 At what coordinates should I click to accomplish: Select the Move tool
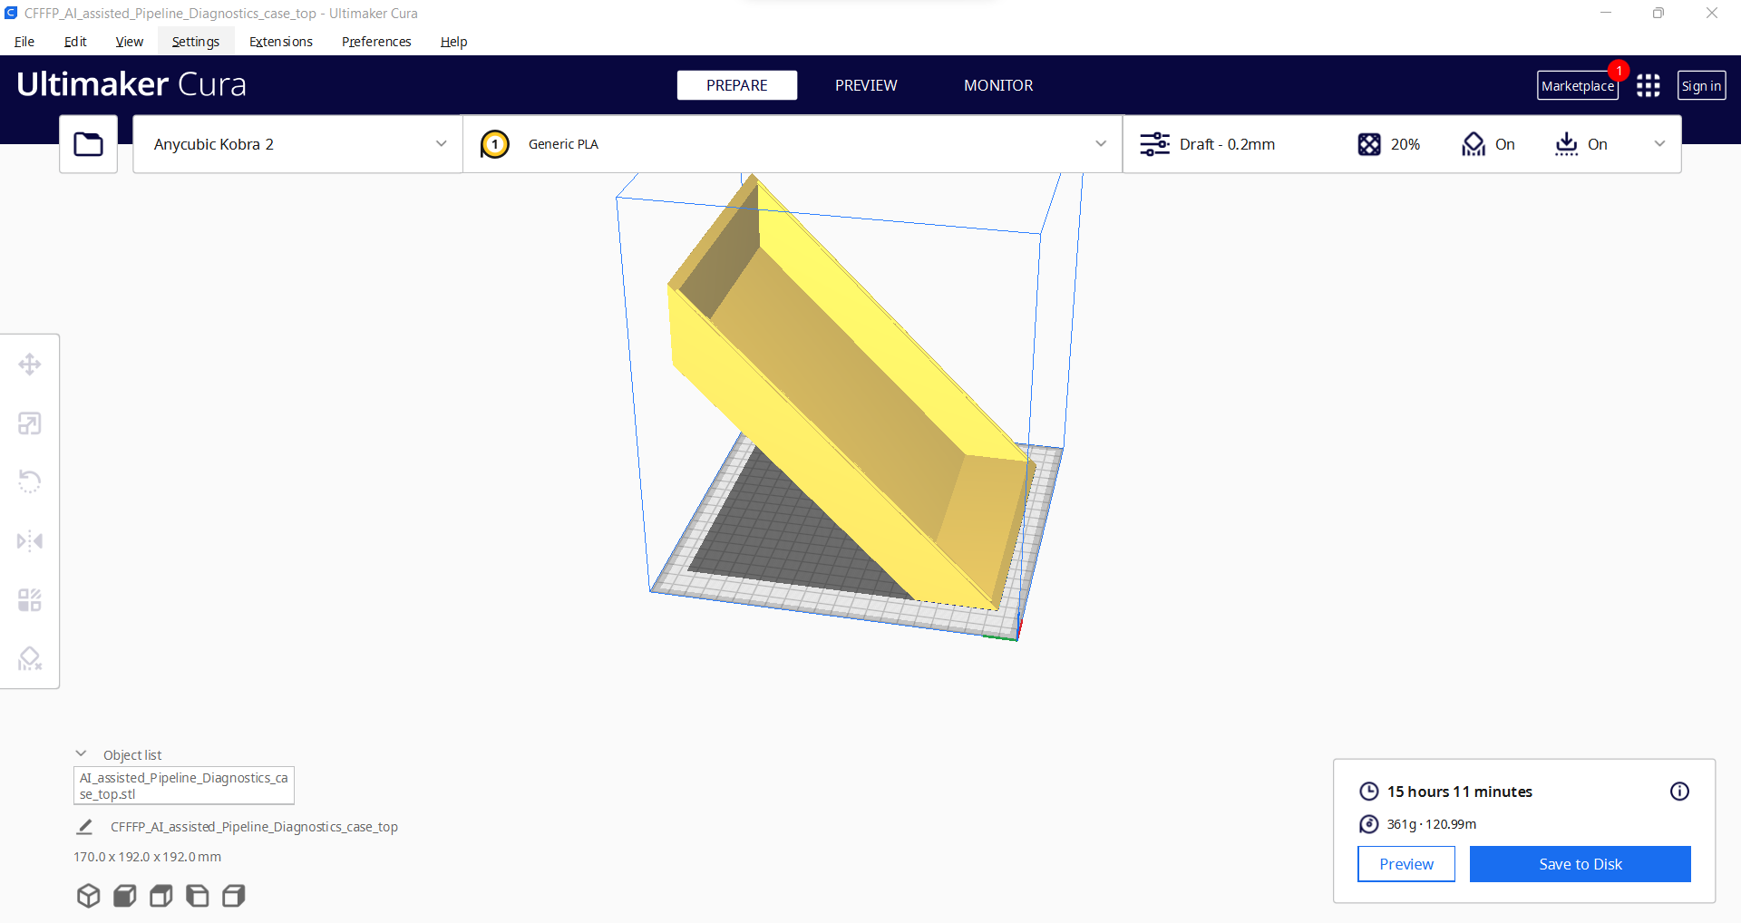pyautogui.click(x=29, y=364)
